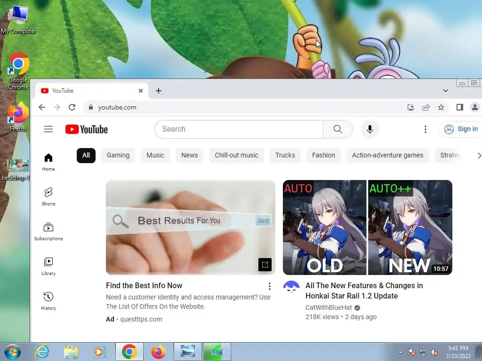Screen dimensions: 482x361
Task: Select the News chip
Action: click(x=190, y=155)
